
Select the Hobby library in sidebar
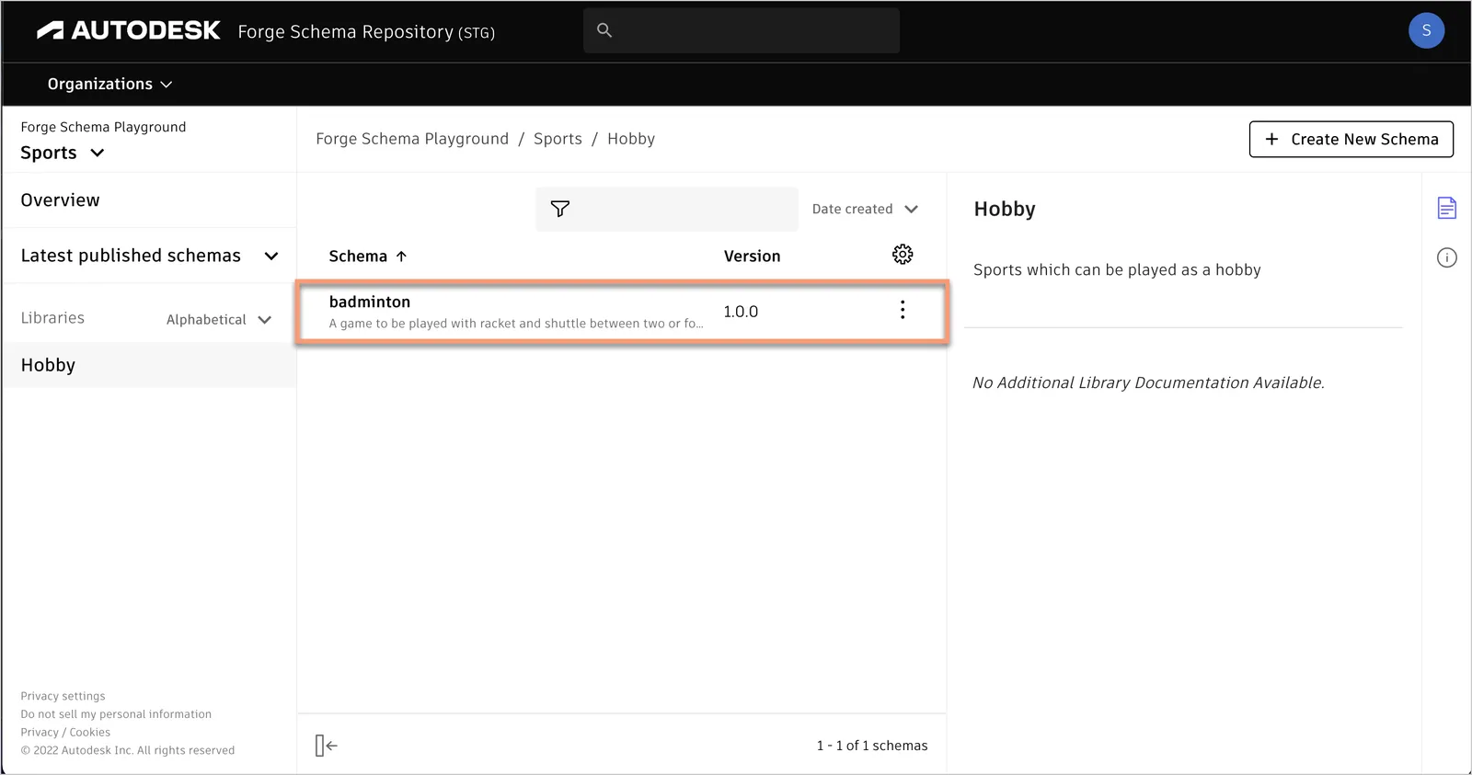point(149,365)
